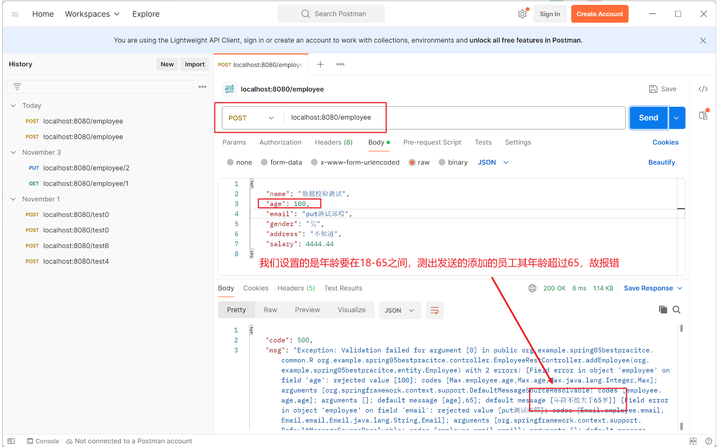Open help icon in status bar
Viewport: 720px width, 447px height.
[x=708, y=441]
